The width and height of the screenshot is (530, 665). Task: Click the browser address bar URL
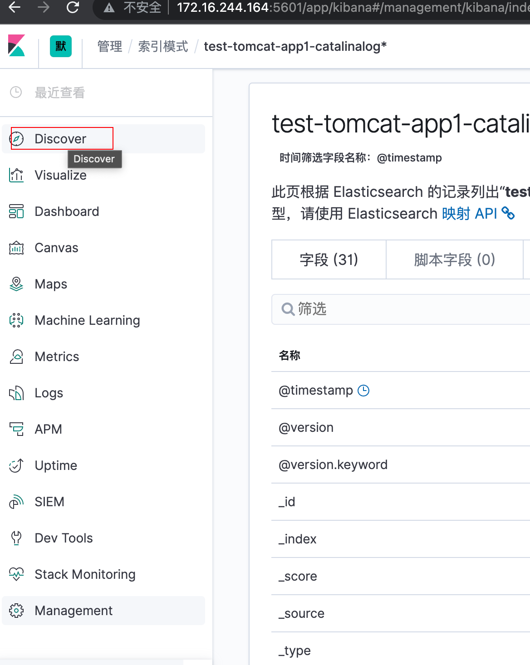tap(353, 8)
